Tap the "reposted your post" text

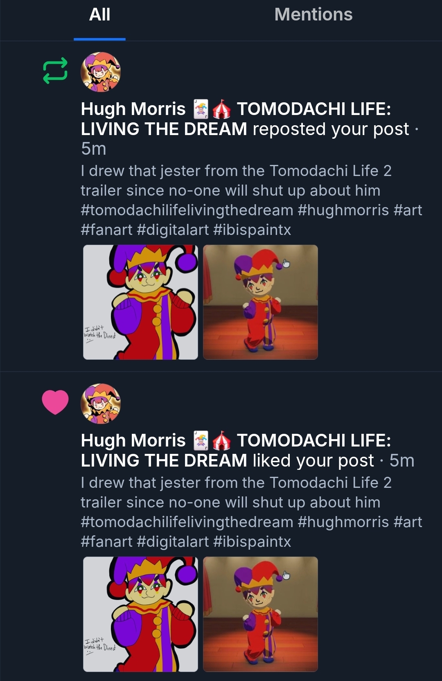click(331, 129)
